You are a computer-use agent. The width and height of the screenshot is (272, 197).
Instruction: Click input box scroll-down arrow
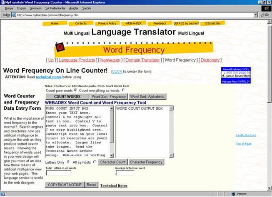point(112,155)
